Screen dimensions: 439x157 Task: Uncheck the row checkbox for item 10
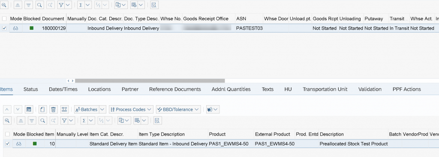[x=7, y=144]
